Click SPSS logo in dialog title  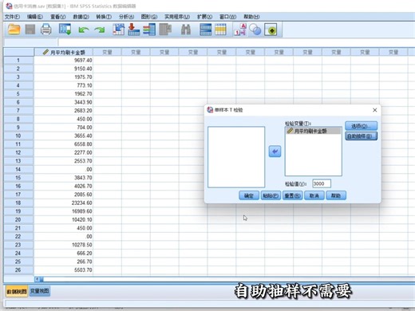(x=210, y=110)
